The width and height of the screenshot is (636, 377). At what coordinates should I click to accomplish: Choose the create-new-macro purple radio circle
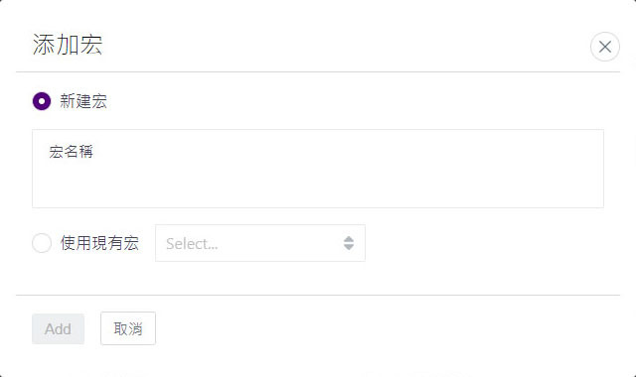coord(42,101)
